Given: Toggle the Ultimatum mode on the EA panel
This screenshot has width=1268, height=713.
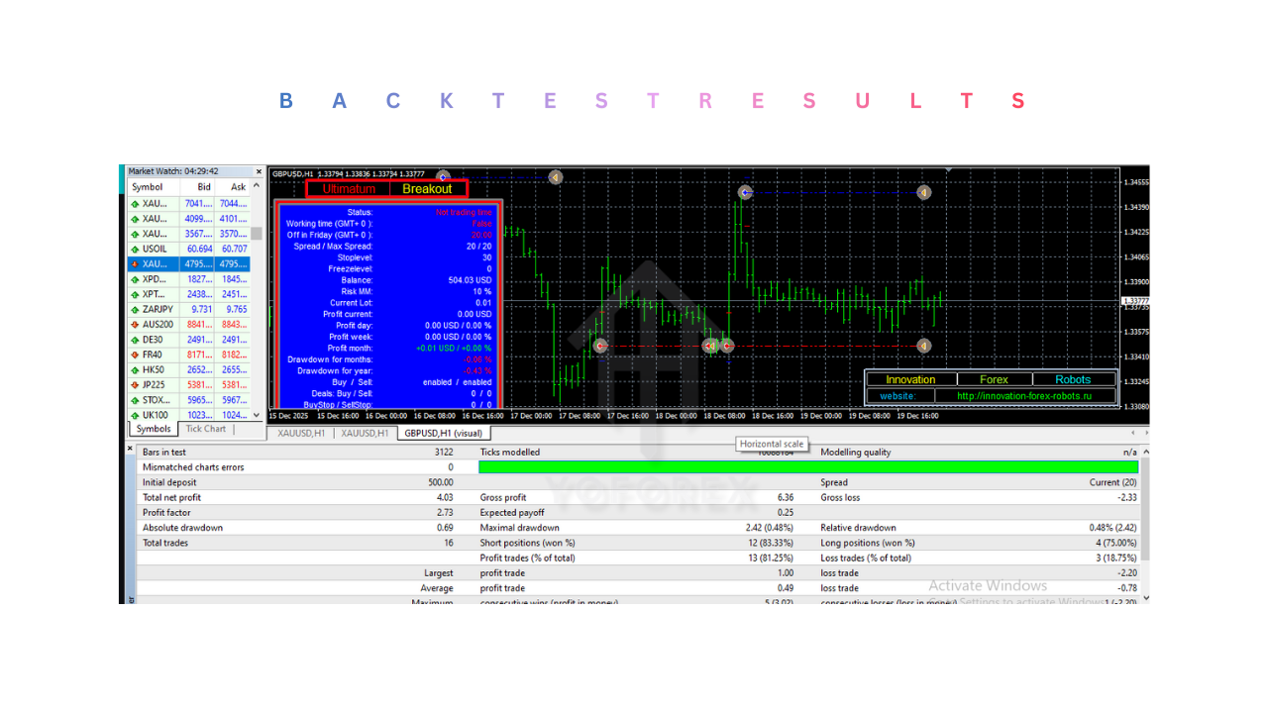Looking at the screenshot, I should click(349, 188).
